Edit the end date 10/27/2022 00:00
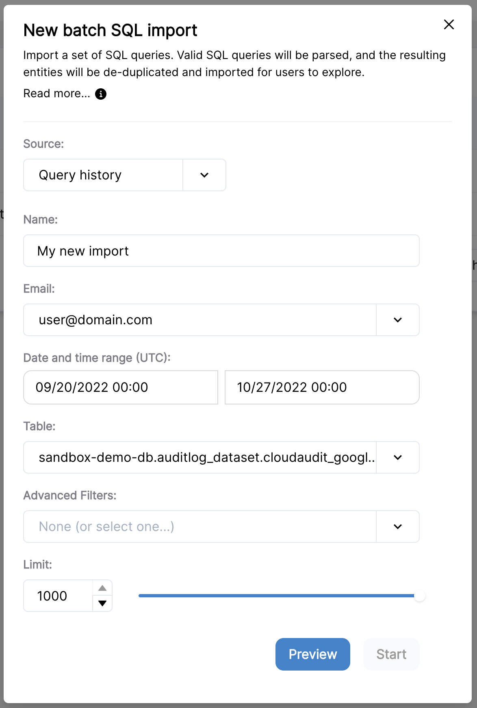This screenshot has height=708, width=477. tap(322, 387)
